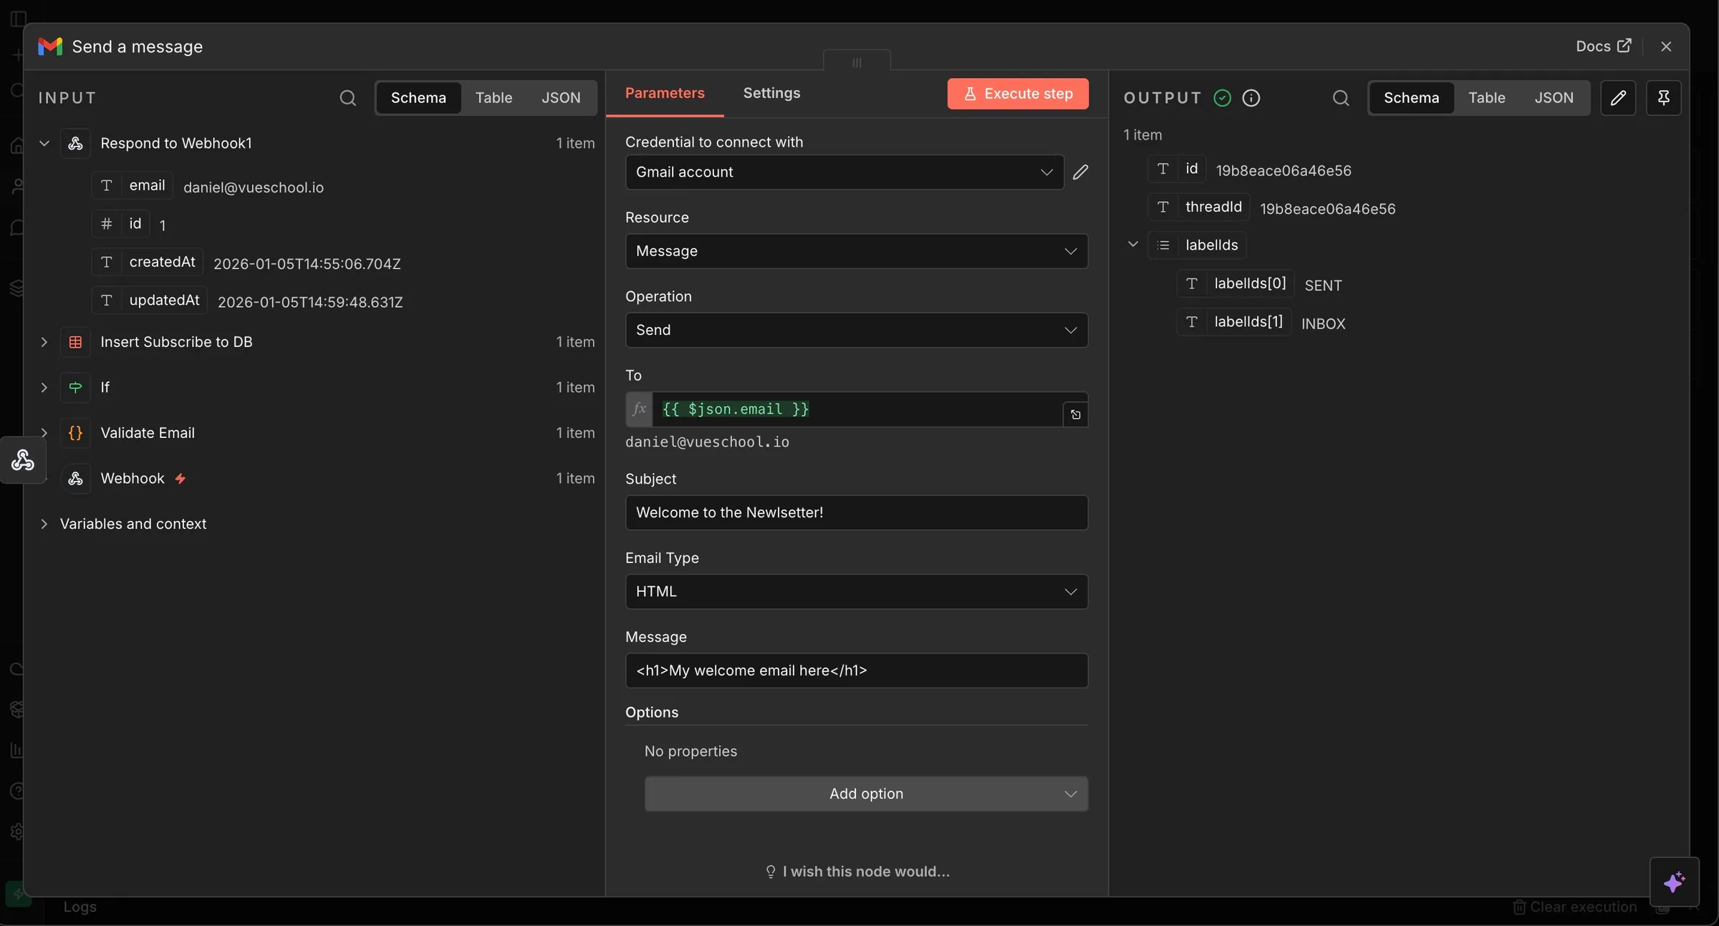Expand the Validate Email node
Image resolution: width=1719 pixels, height=926 pixels.
coord(44,433)
